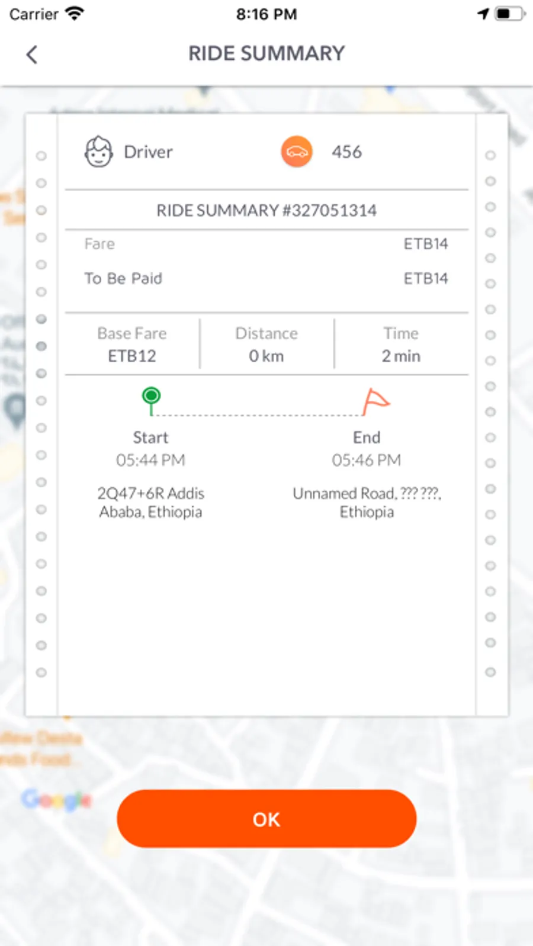This screenshot has height=946, width=533.
Task: Select the Distance 0 km cell
Action: 266,345
